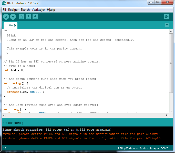The image size is (175, 153).
Task: Create a new sketch with the New icon
Action: tap(21, 17)
